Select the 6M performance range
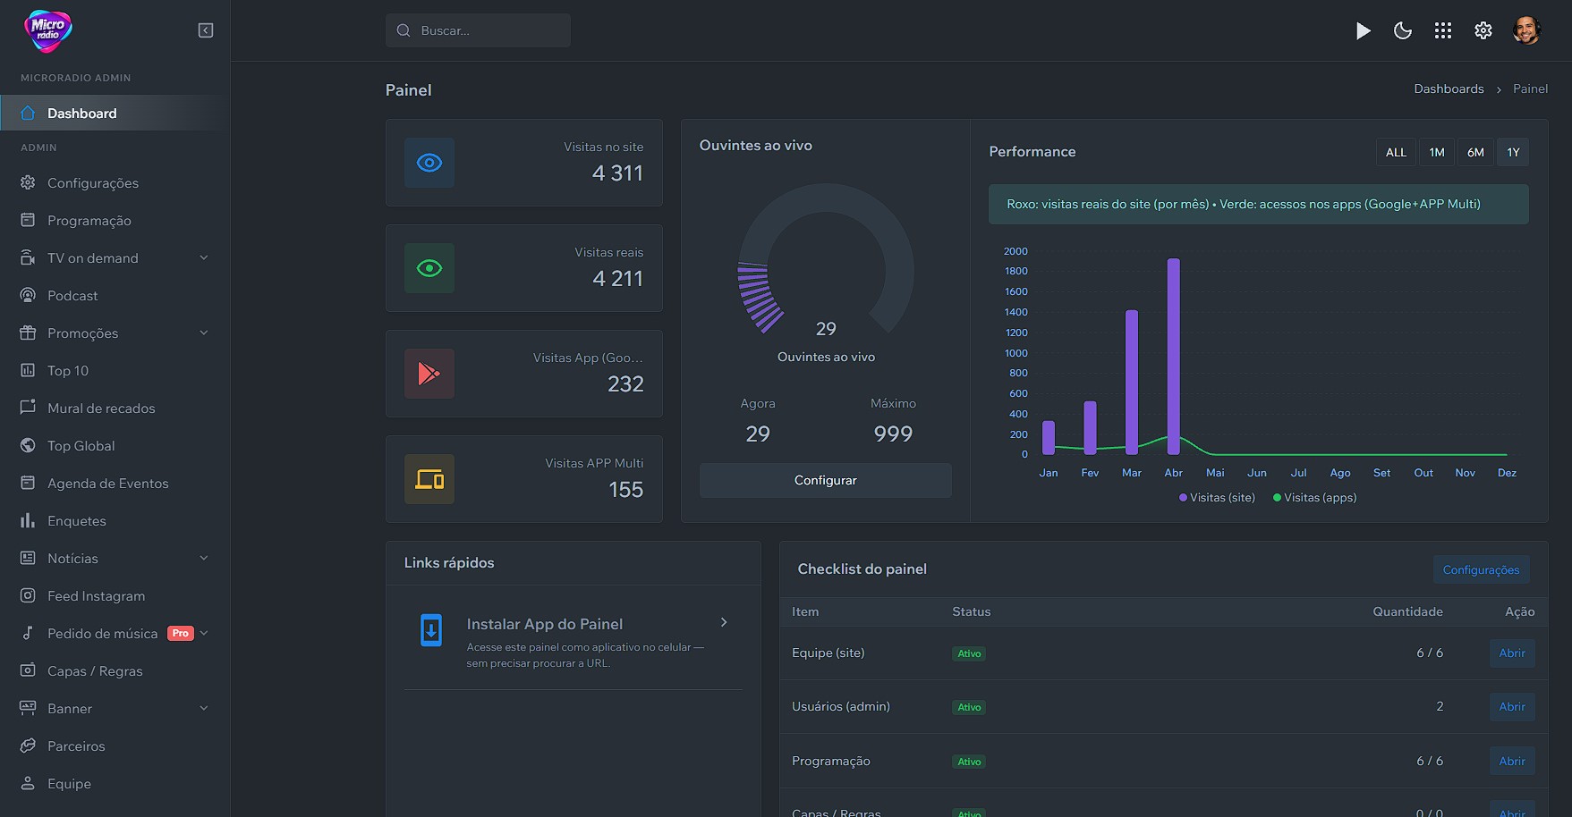 (x=1475, y=152)
